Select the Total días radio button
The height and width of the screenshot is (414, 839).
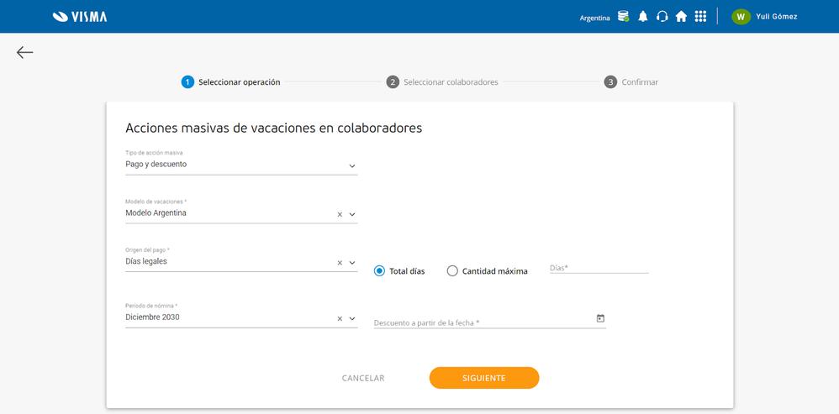point(380,271)
